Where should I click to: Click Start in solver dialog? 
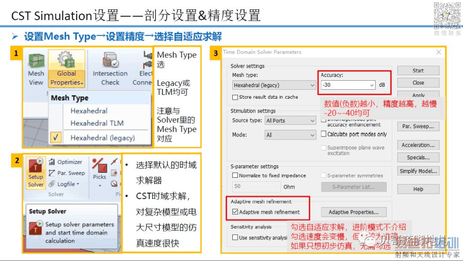(418, 70)
